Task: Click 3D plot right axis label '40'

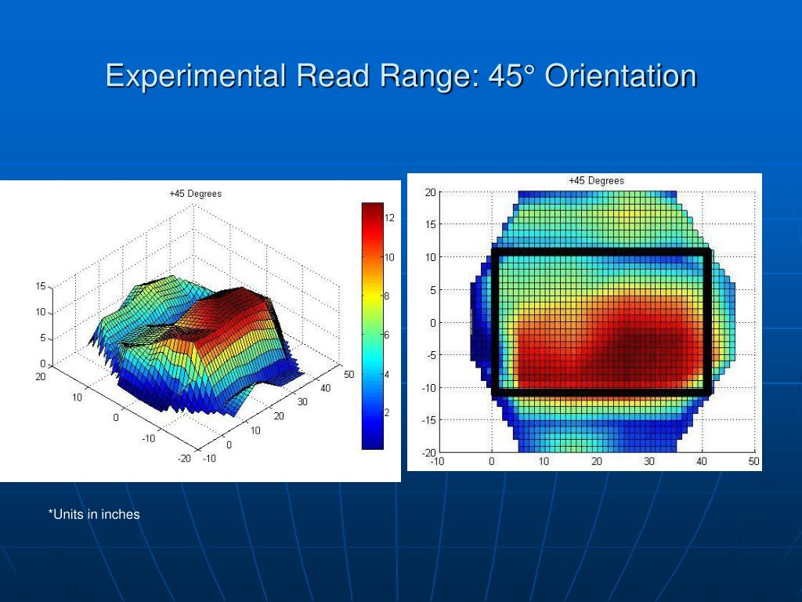Action: click(x=326, y=388)
